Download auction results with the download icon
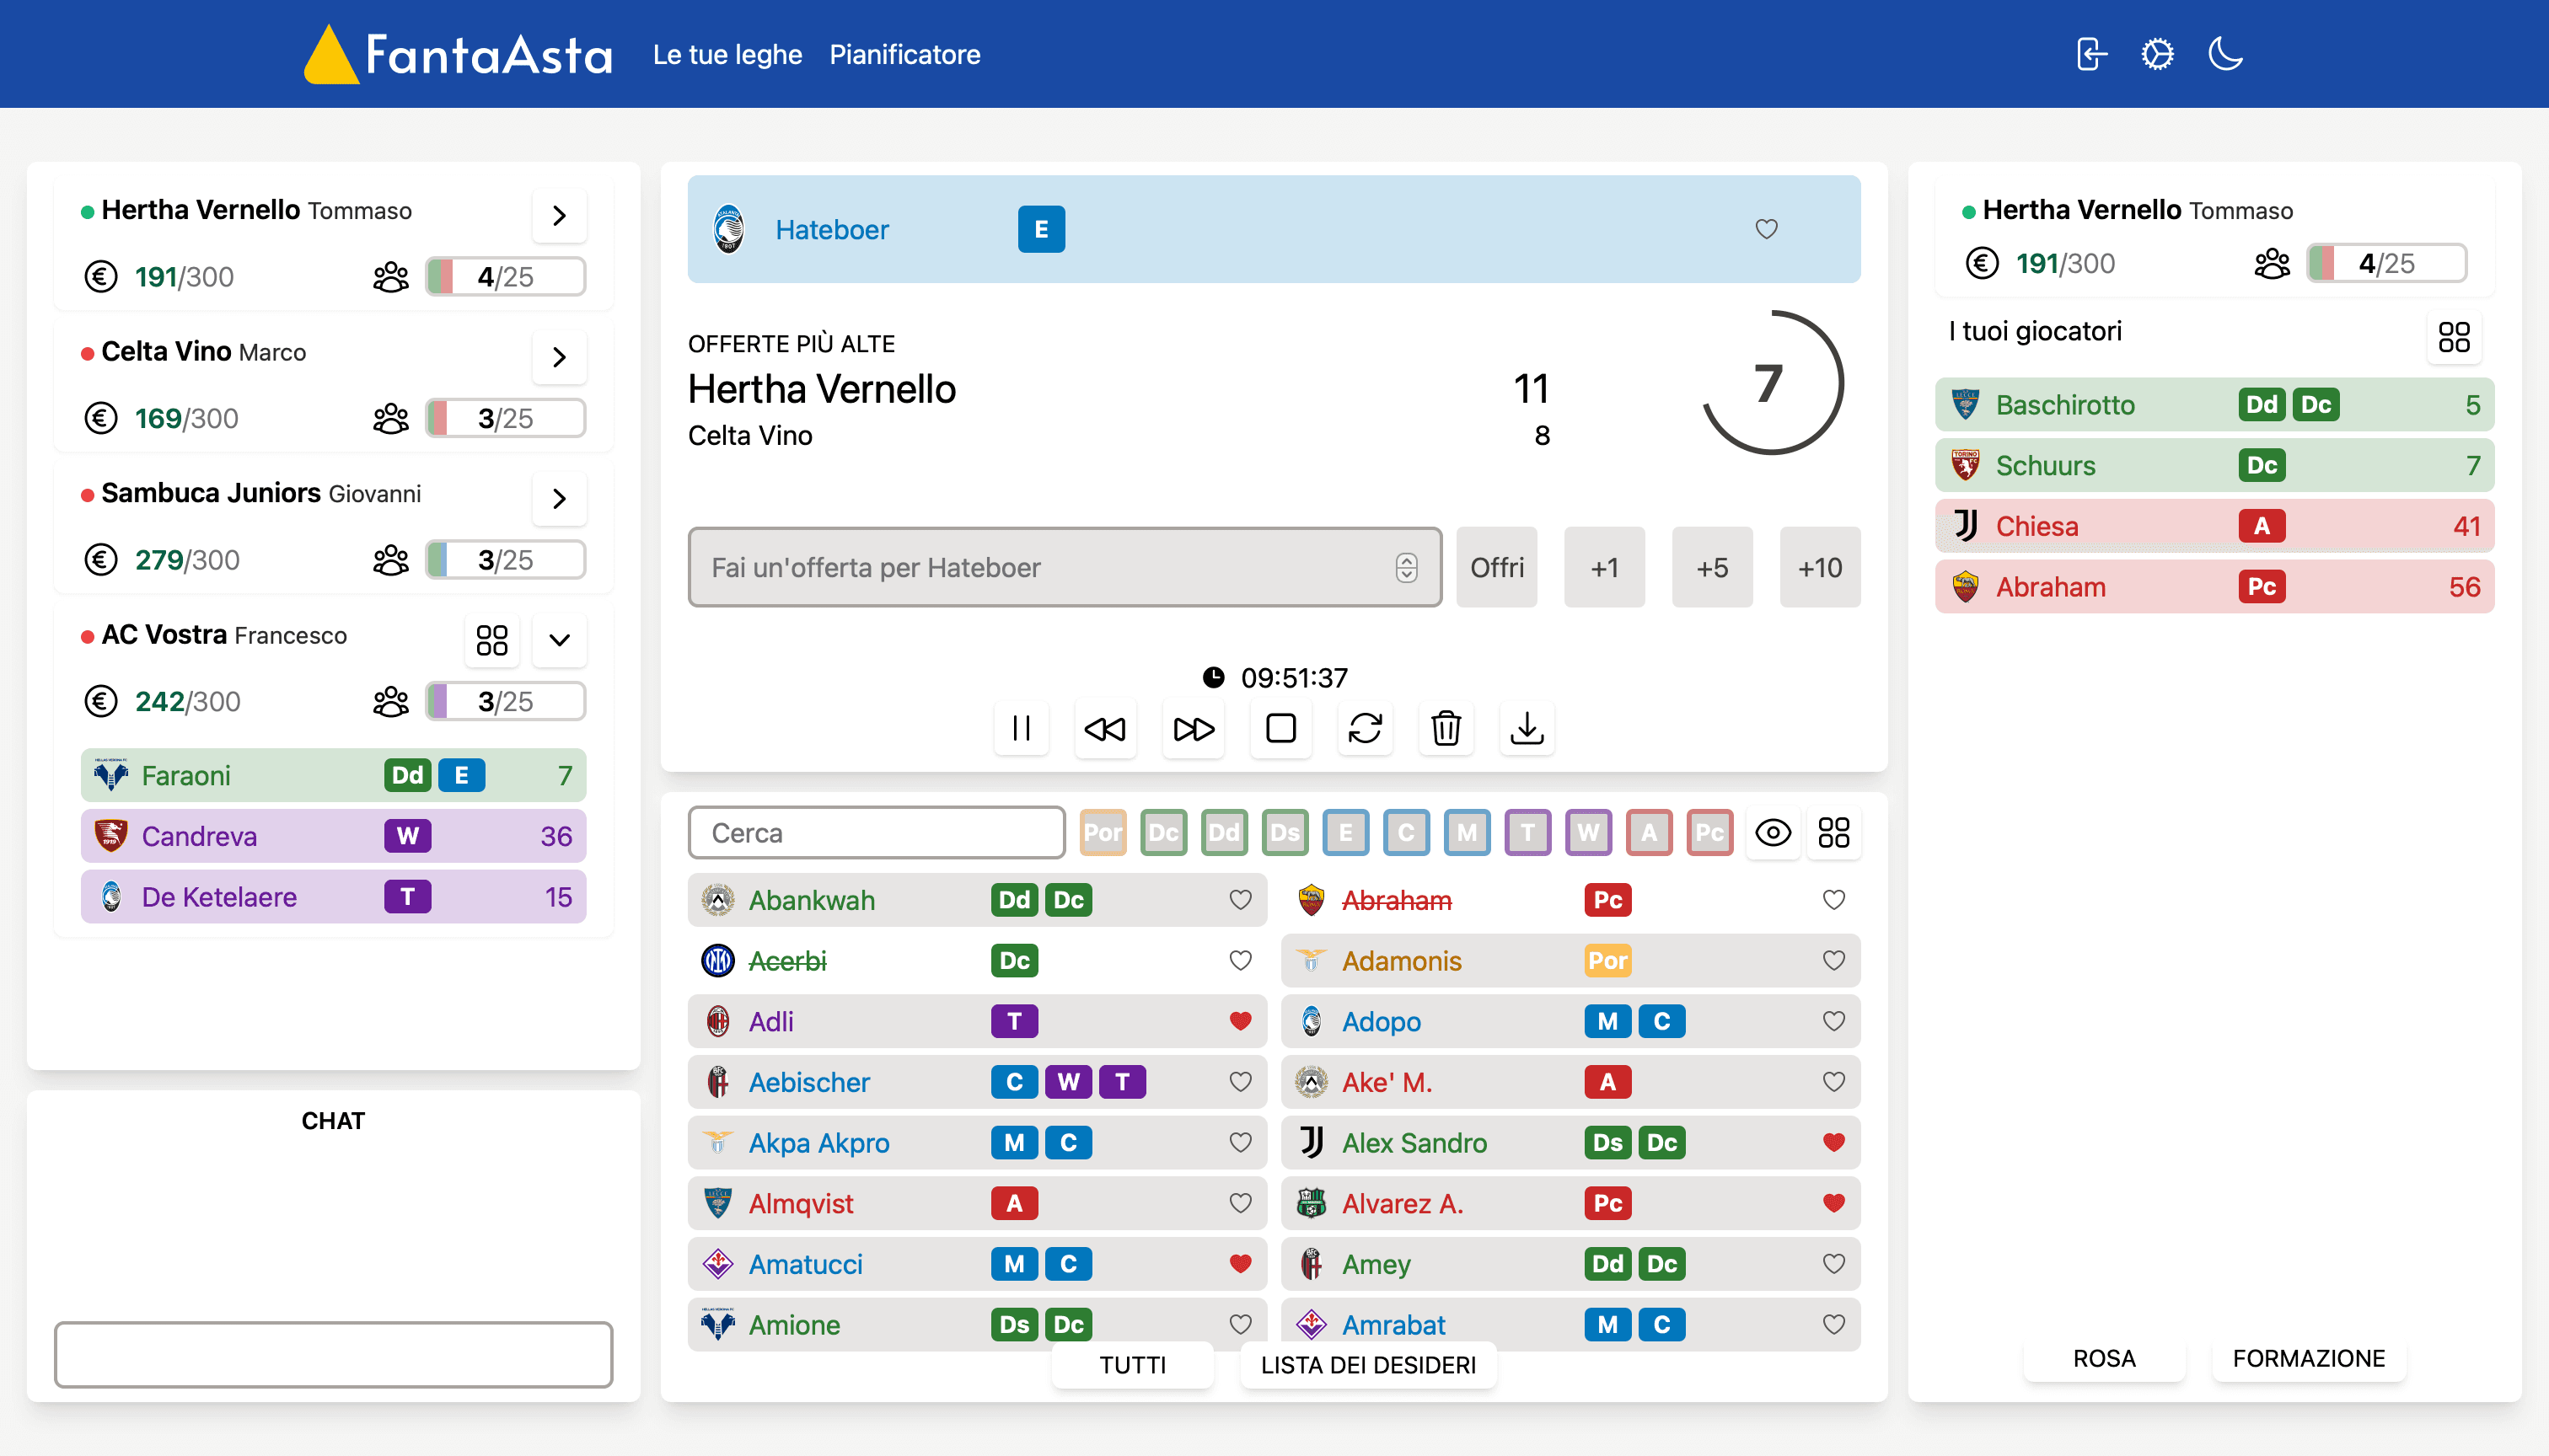 pyautogui.click(x=1527, y=729)
